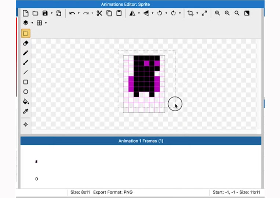Click the Export Format: PNG status text
This screenshot has width=280, height=198.
tap(113, 192)
